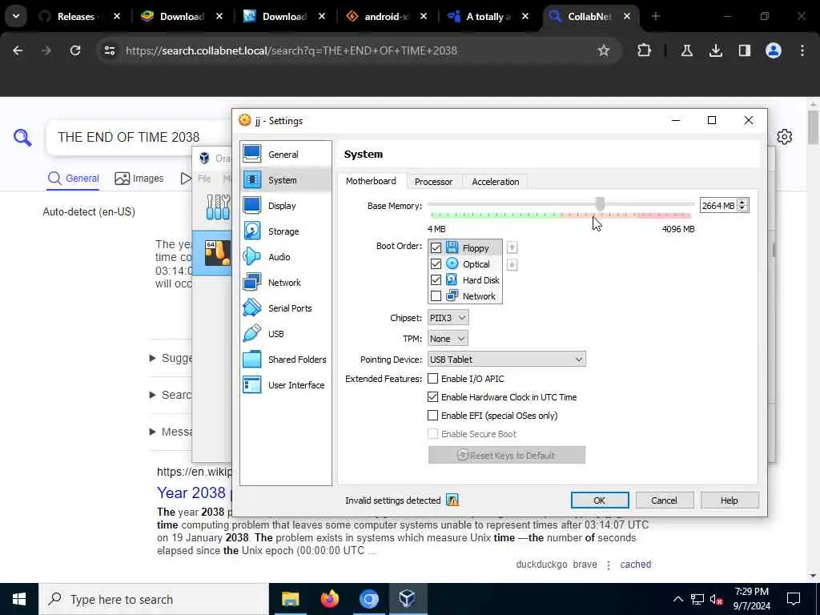Click Windows taskbar search box
The width and height of the screenshot is (820, 615).
pos(153,599)
